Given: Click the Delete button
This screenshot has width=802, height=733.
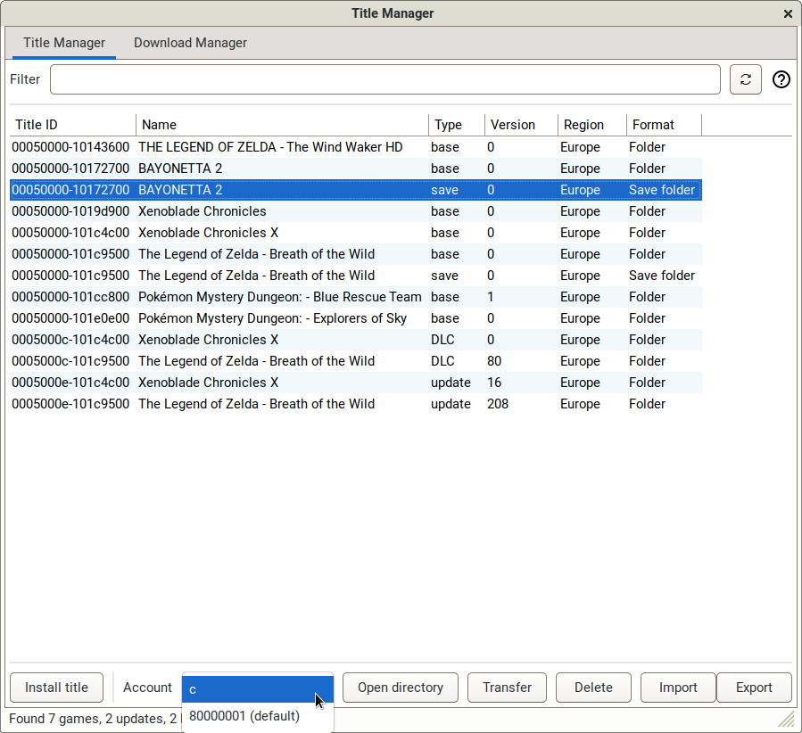Looking at the screenshot, I should click(x=593, y=688).
